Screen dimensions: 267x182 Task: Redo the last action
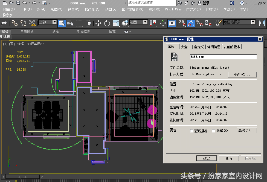coord(34,3)
